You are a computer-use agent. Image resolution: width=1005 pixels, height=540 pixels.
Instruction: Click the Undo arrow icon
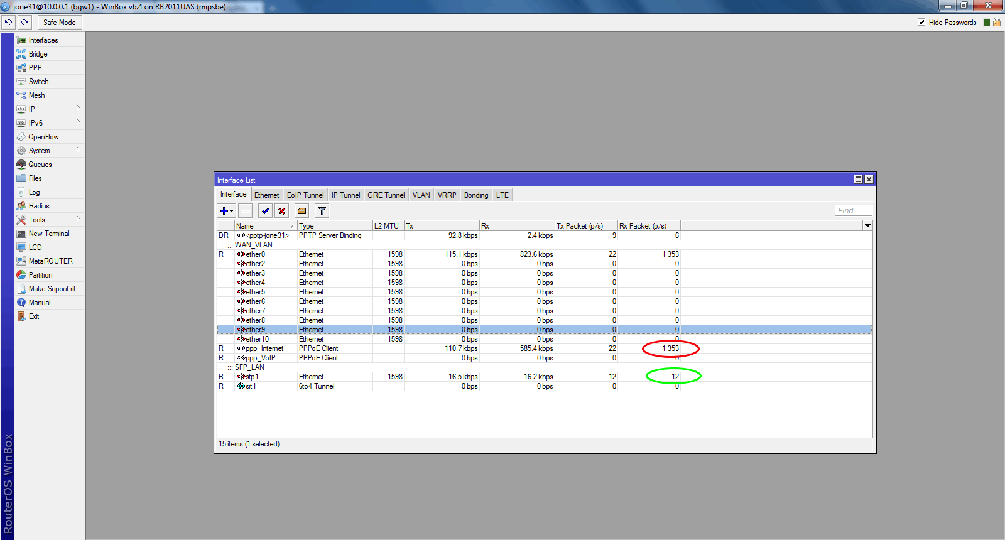pyautogui.click(x=8, y=23)
